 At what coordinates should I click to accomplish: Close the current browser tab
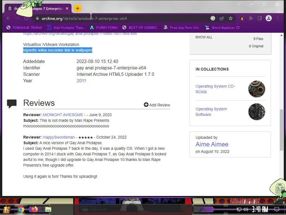[x=67, y=9]
